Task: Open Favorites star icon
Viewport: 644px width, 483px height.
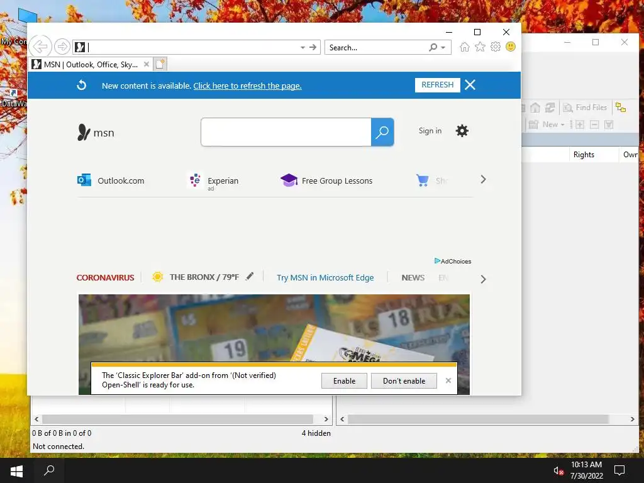Action: [480, 47]
